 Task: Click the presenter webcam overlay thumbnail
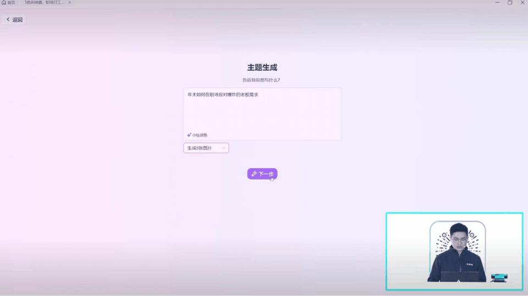pyautogui.click(x=454, y=251)
